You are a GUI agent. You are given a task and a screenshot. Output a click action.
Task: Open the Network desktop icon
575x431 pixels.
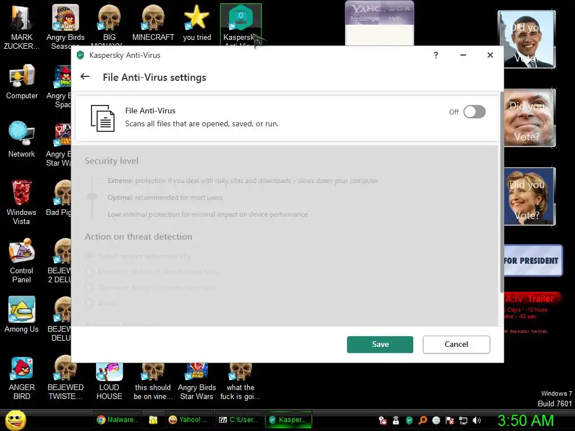pos(22,140)
